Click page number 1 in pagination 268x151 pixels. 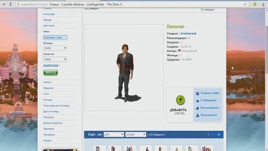[208, 135]
